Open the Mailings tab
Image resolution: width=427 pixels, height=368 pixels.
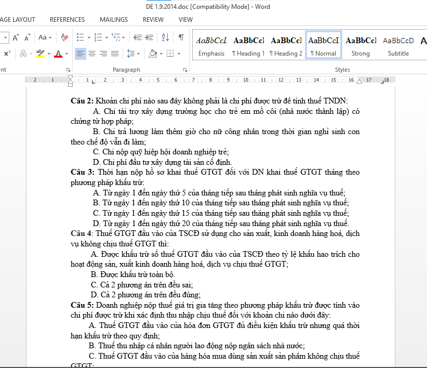click(x=114, y=20)
